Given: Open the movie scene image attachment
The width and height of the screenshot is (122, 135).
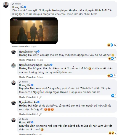Looking at the screenshot, I should click(34, 31).
